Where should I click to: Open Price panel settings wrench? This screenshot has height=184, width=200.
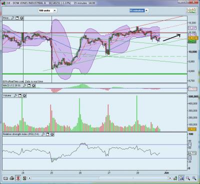12,18
